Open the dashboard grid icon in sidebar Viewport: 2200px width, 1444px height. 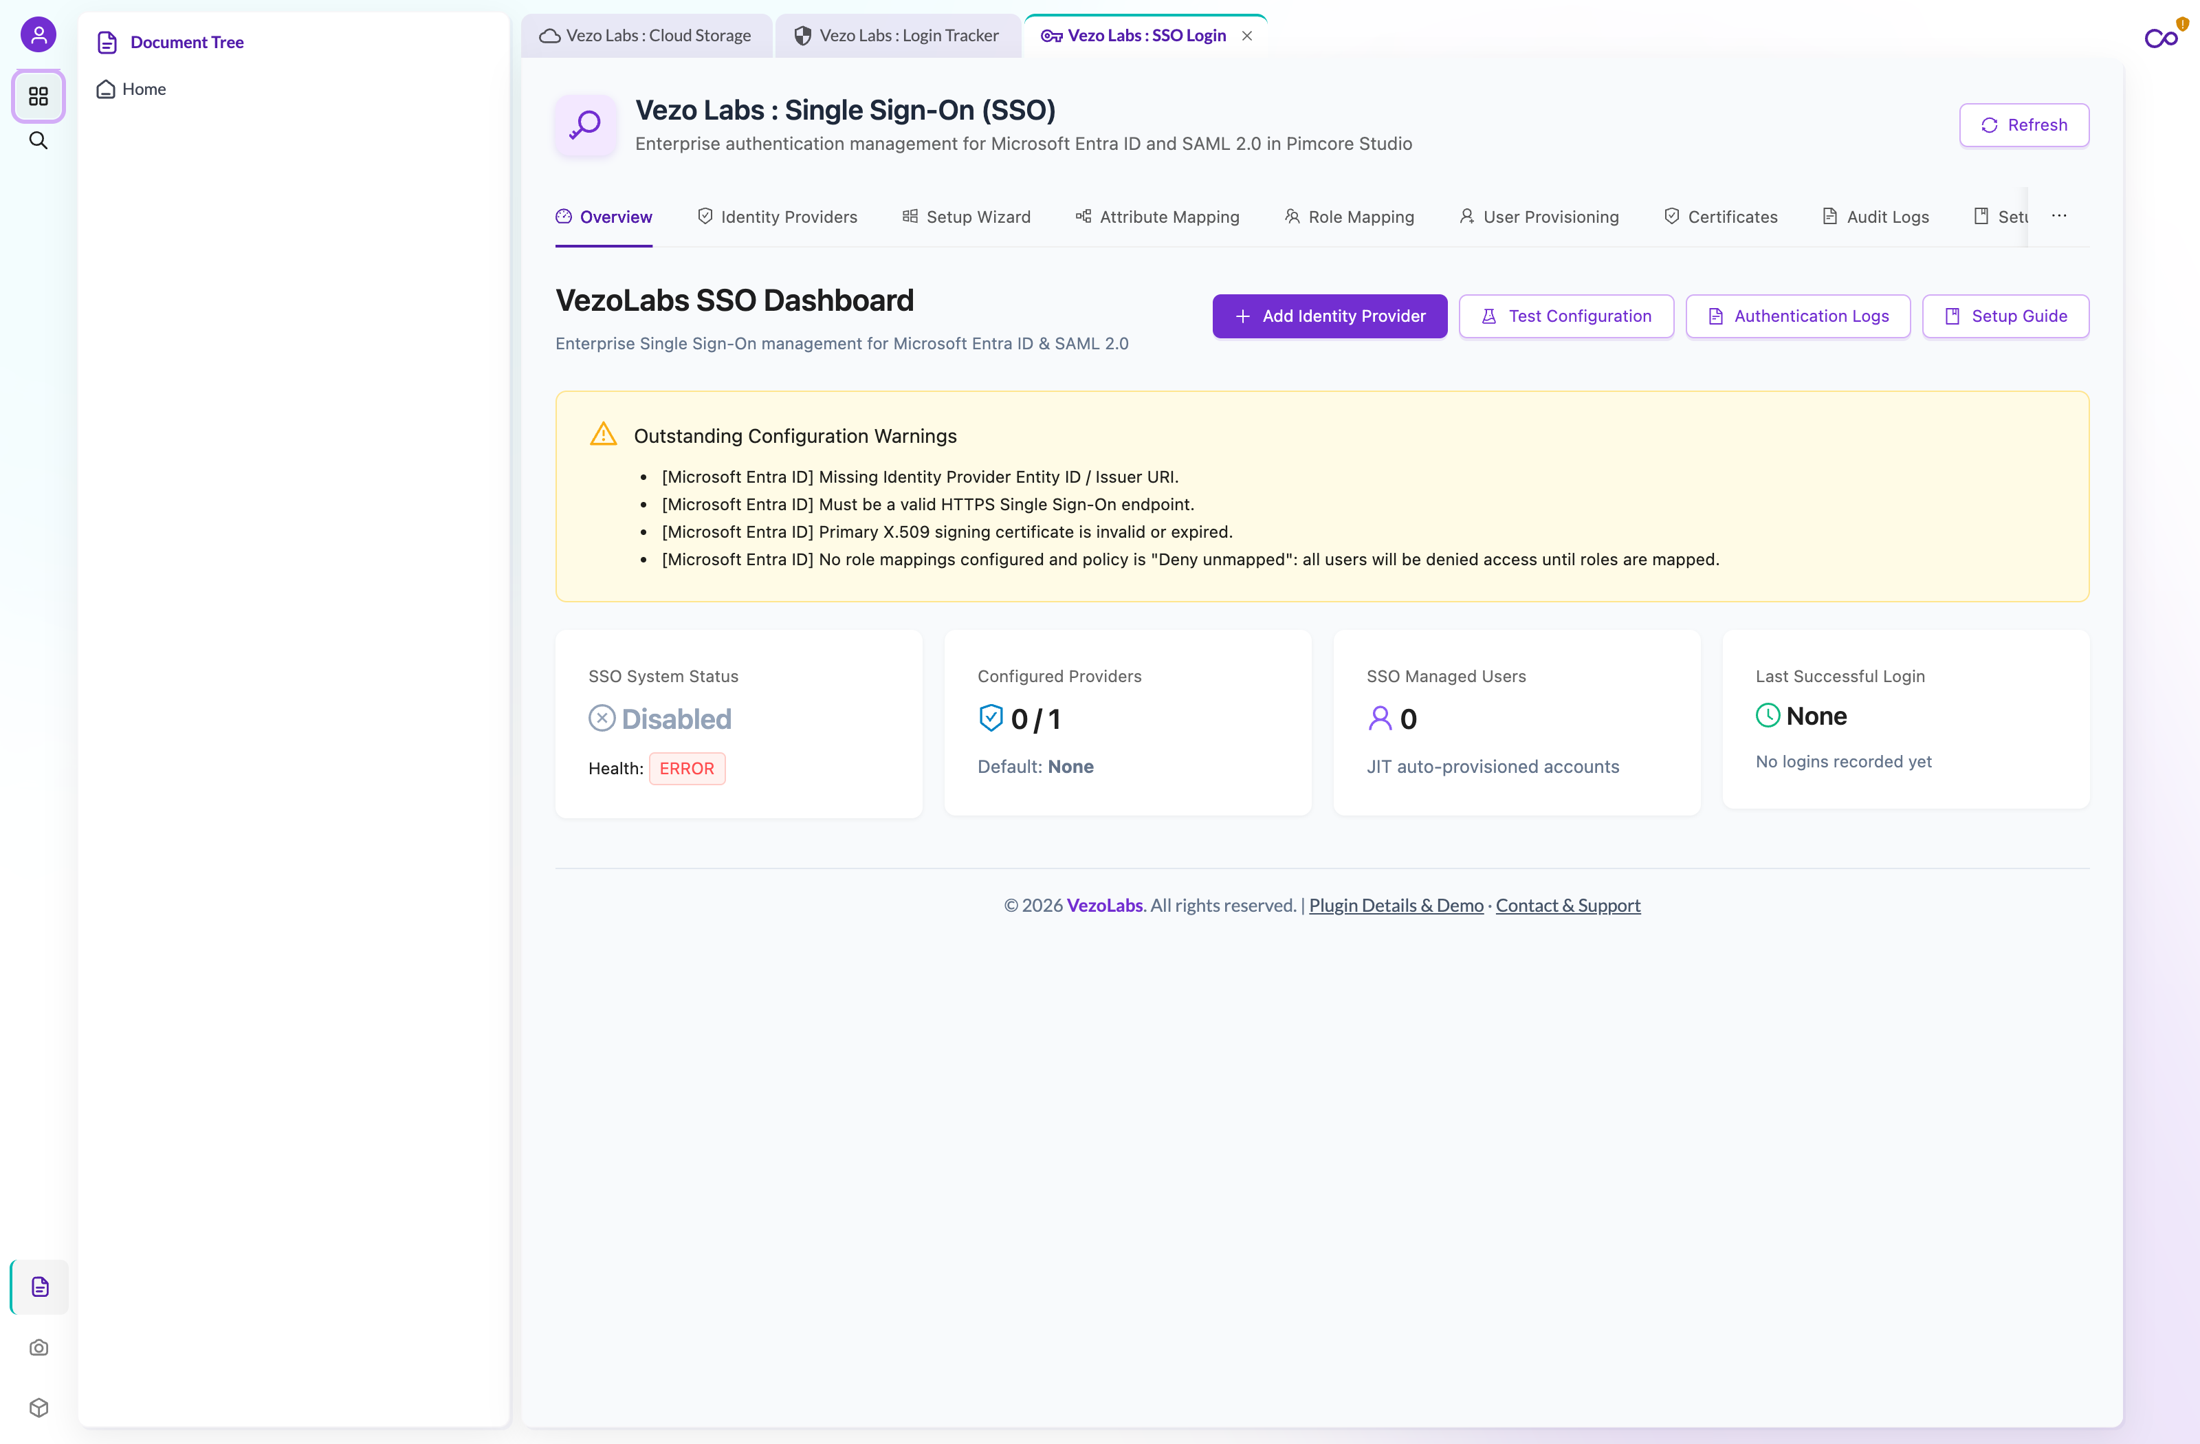point(38,96)
